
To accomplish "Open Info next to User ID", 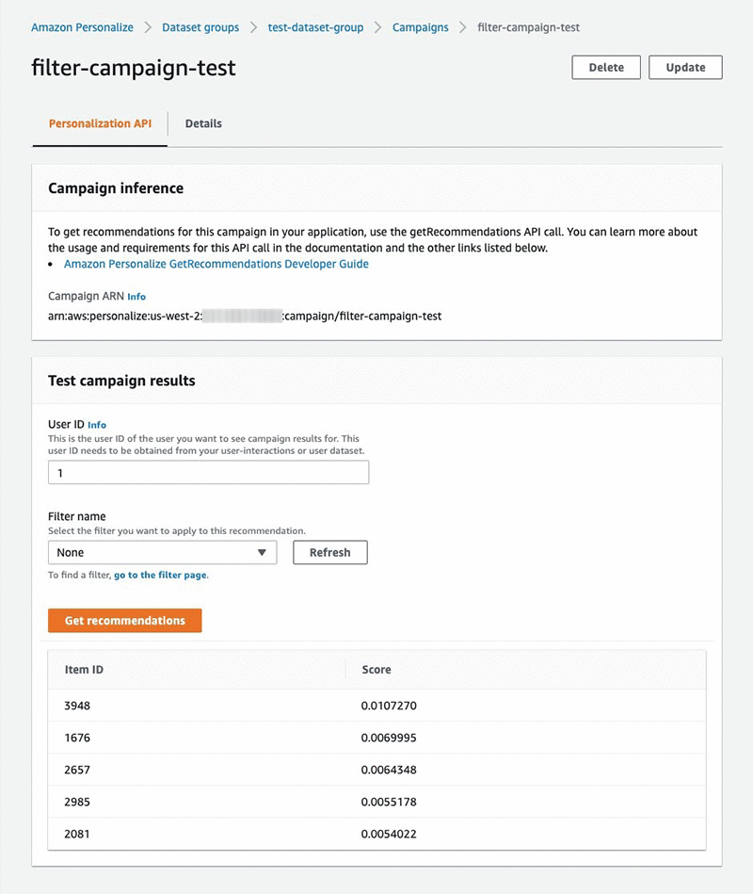I will click(97, 425).
